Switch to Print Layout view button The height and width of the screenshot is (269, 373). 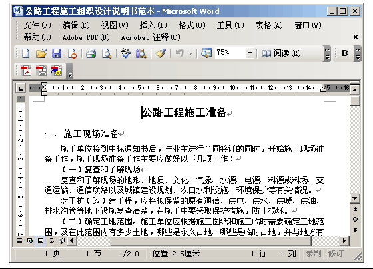pos(41,240)
